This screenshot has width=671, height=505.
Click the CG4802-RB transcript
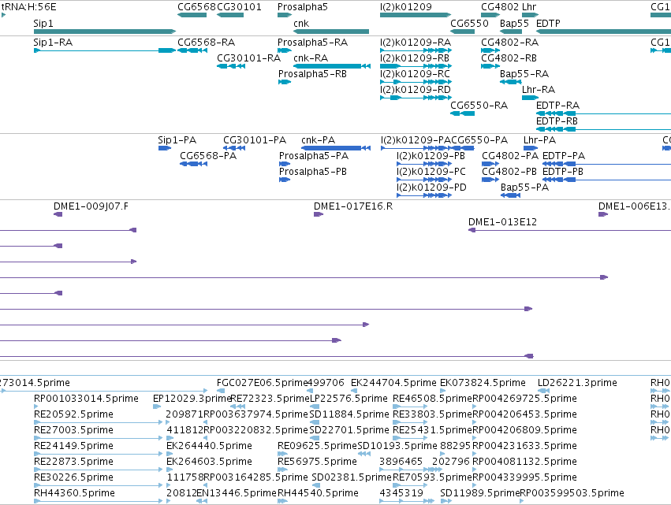490,66
